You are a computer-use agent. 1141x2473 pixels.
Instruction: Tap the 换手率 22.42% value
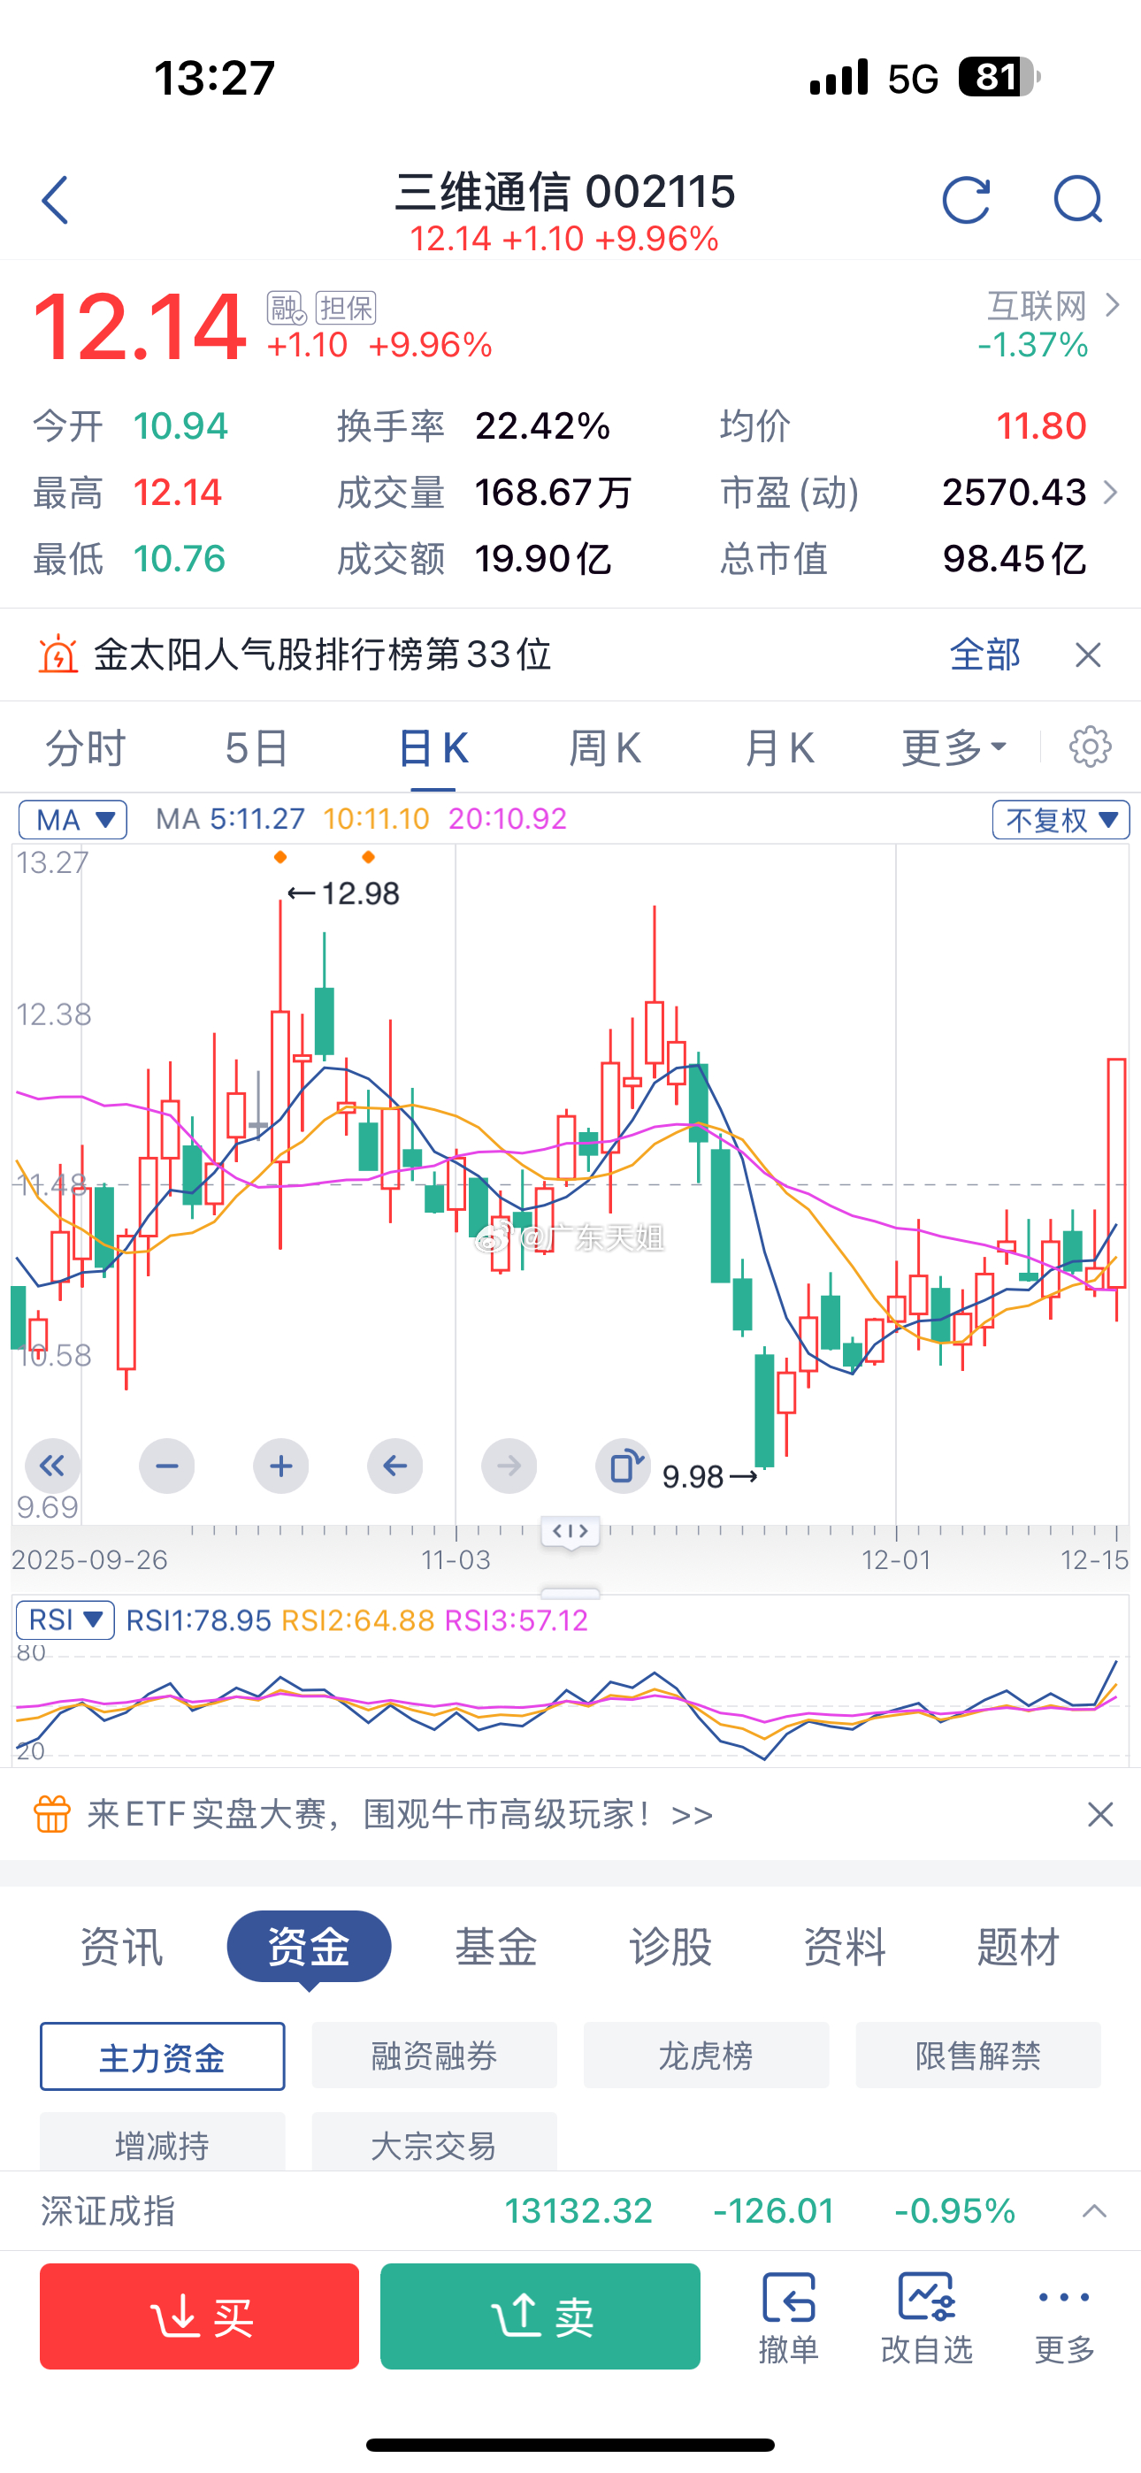543,426
